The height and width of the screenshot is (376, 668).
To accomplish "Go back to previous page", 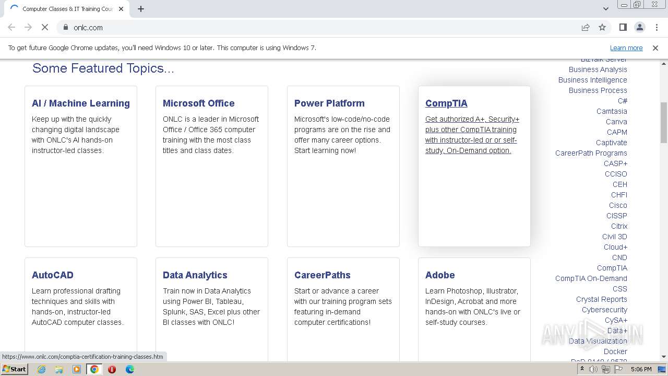I will coord(11,27).
